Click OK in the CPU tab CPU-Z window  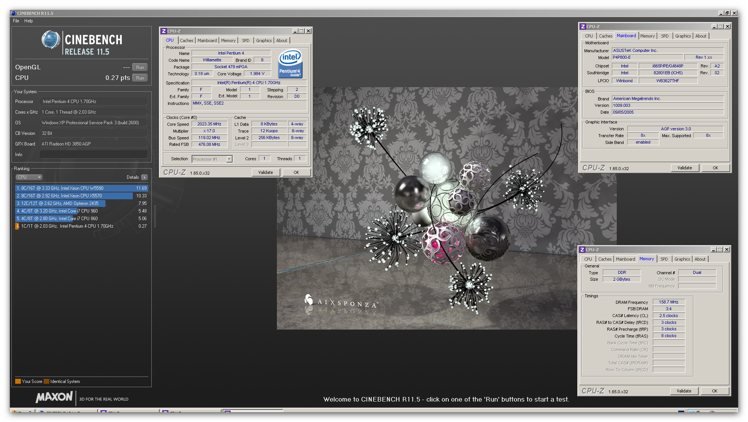(x=296, y=172)
